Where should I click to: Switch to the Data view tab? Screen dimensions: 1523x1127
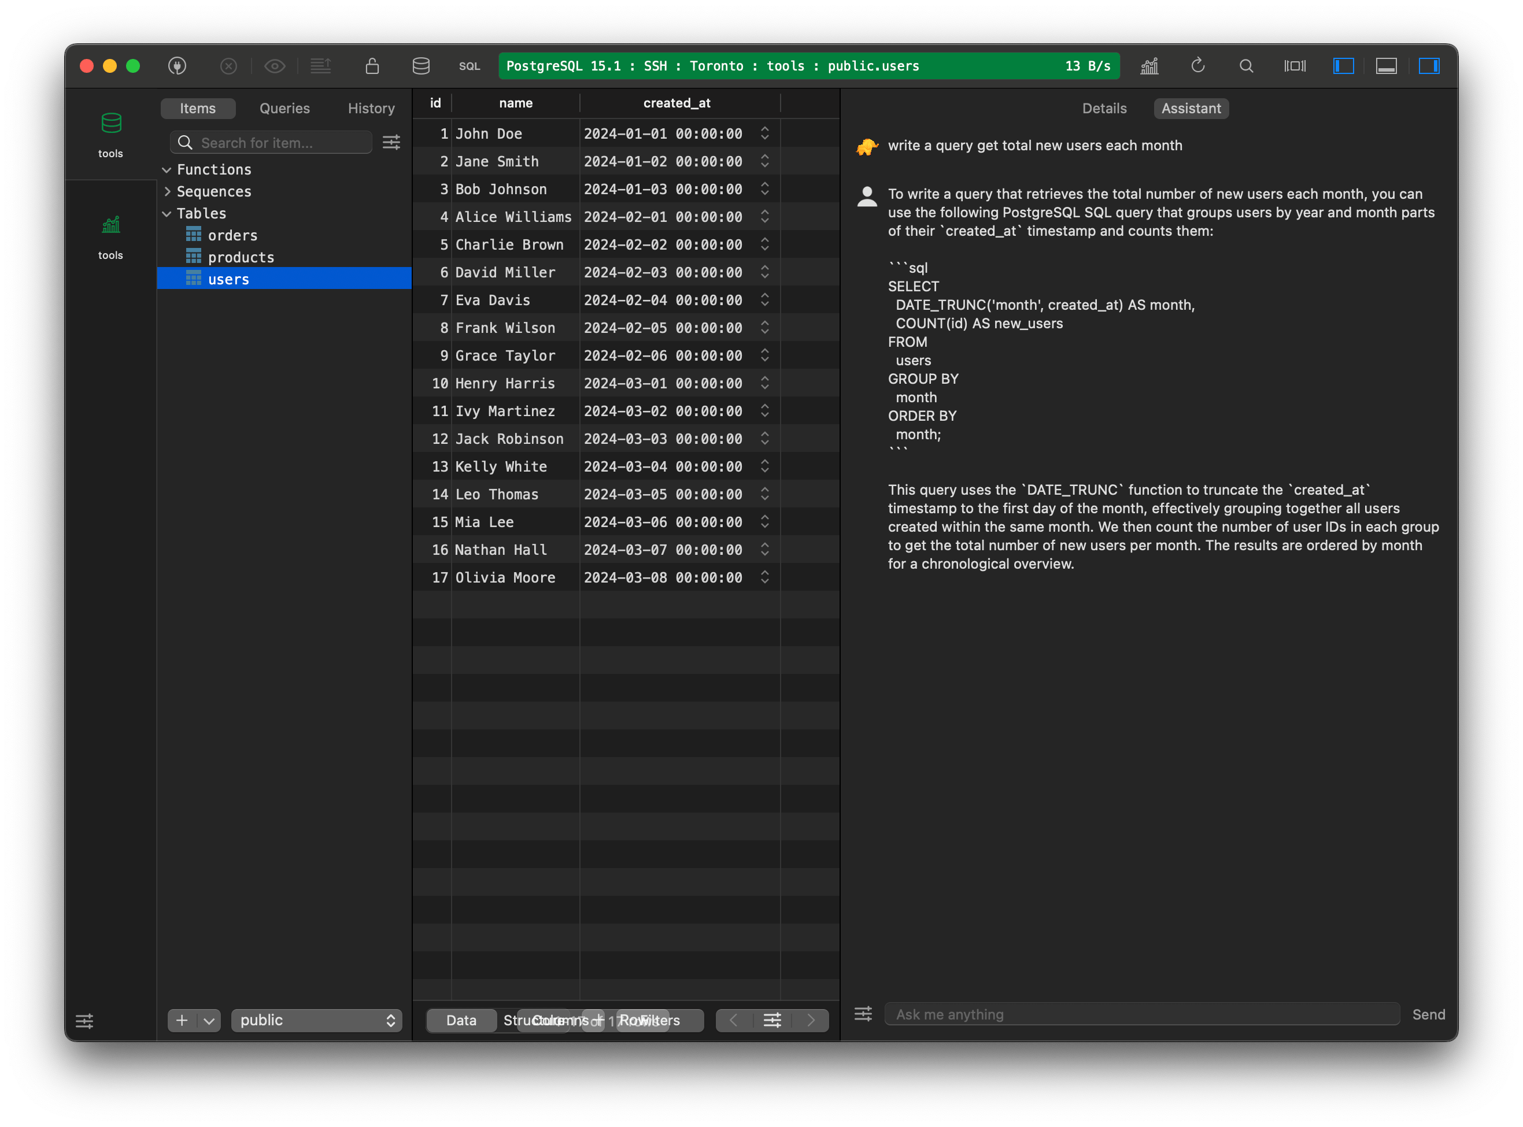[461, 1021]
